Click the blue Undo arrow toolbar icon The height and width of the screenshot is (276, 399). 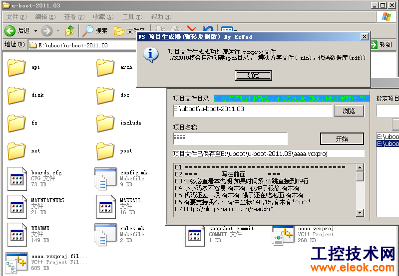208,28
